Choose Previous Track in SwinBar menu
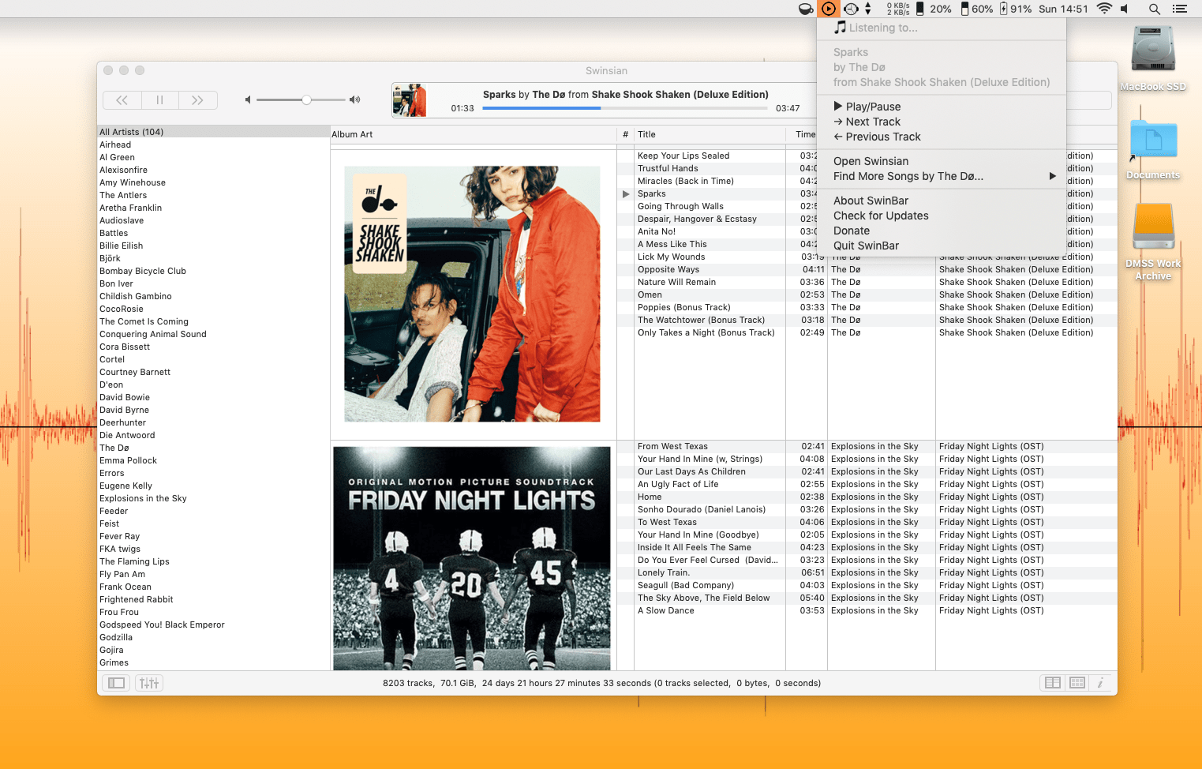The width and height of the screenshot is (1202, 769). click(x=942, y=137)
